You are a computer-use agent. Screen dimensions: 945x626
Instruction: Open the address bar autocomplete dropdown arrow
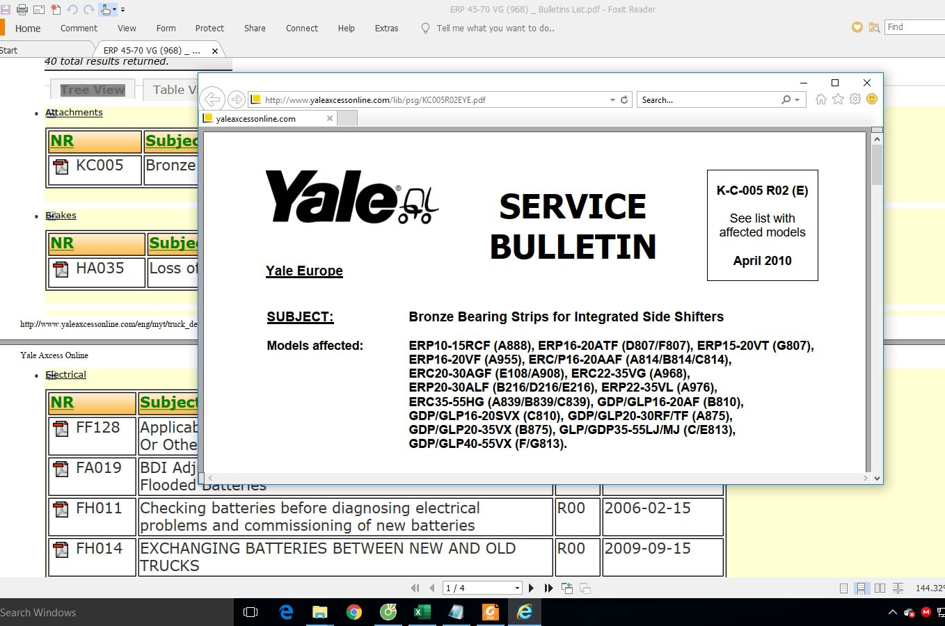[612, 100]
